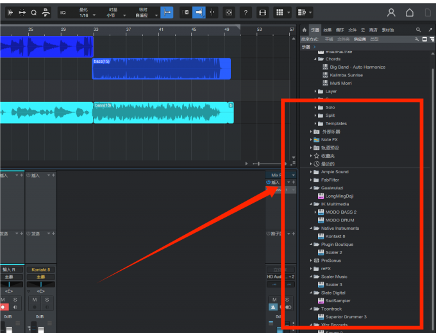Select the MODO DRUM instrument

point(340,220)
